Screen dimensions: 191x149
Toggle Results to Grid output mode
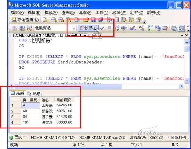(181, 28)
